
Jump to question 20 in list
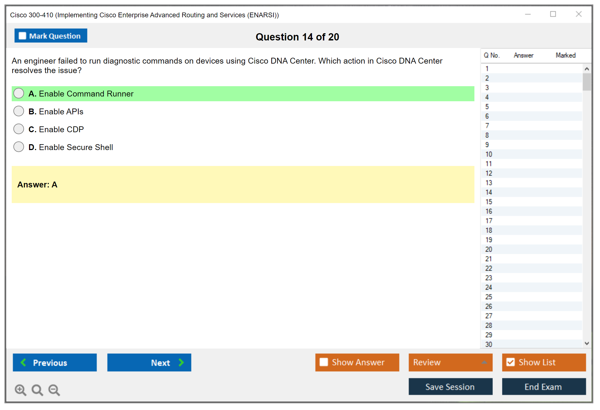click(489, 249)
